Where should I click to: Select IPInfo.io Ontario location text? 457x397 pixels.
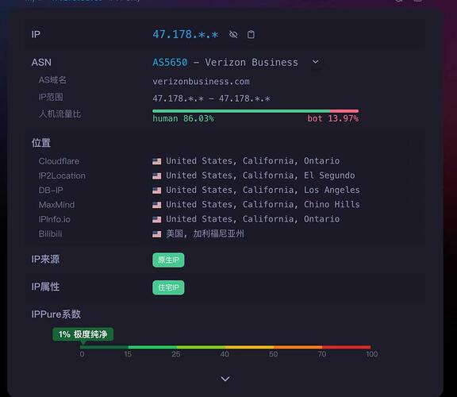pyautogui.click(x=252, y=219)
